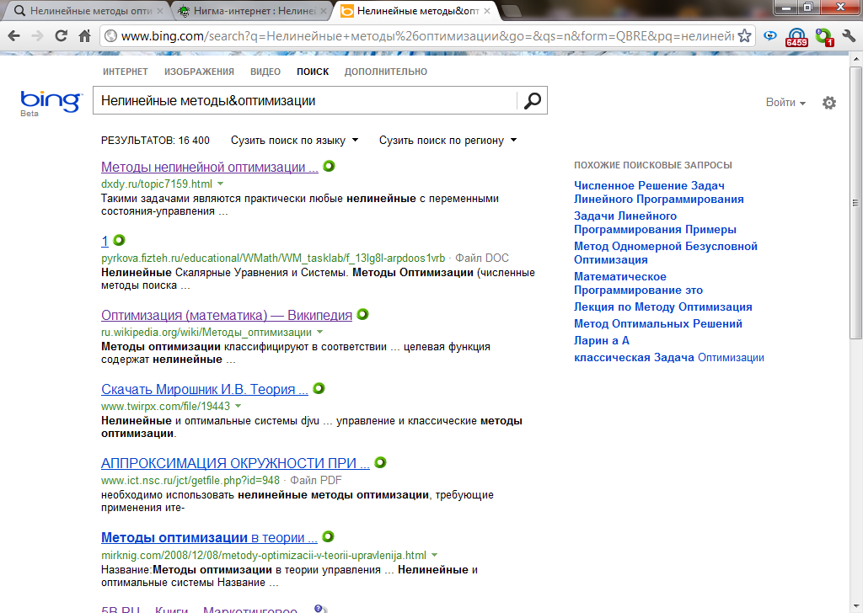863x613 pixels.
Task: Open Bing settings gear icon
Action: [x=829, y=103]
